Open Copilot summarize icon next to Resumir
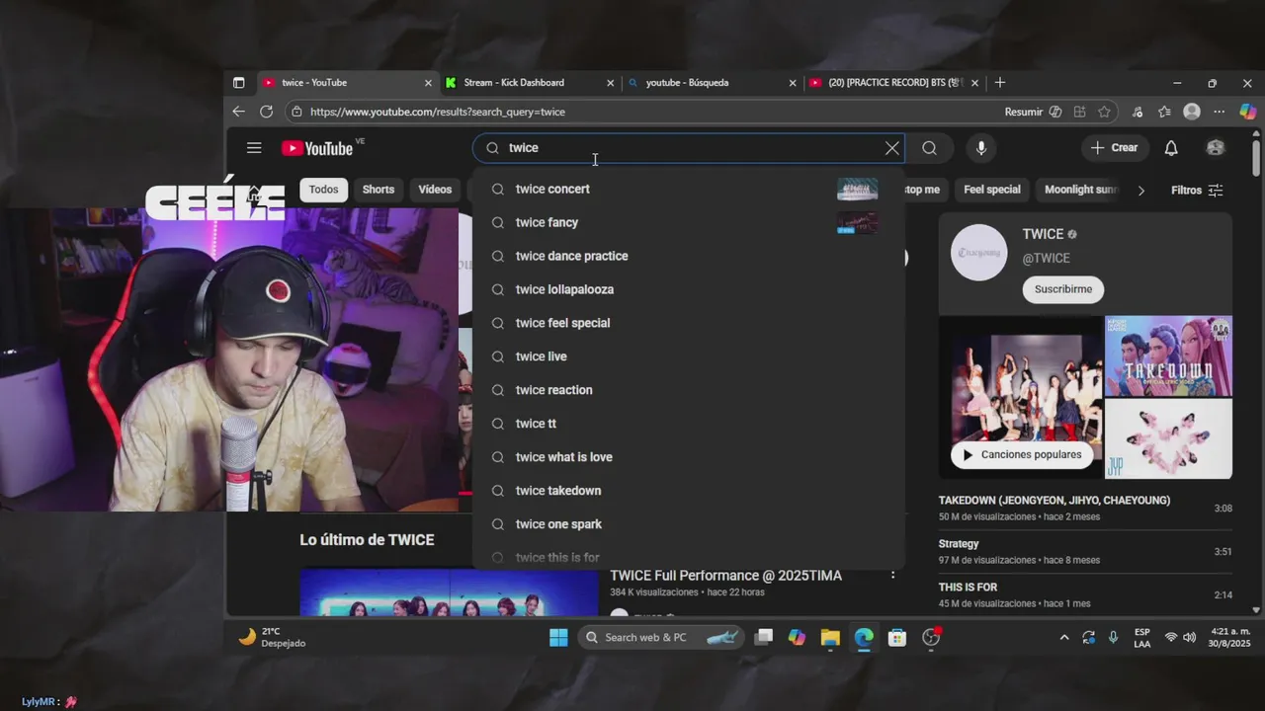The image size is (1265, 711). (x=1055, y=112)
